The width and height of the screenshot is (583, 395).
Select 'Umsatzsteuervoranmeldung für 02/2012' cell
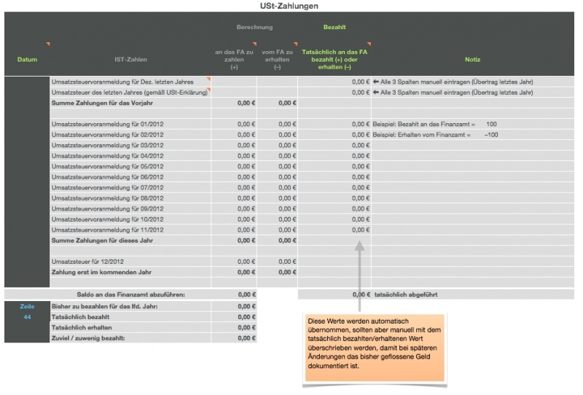tap(130, 135)
